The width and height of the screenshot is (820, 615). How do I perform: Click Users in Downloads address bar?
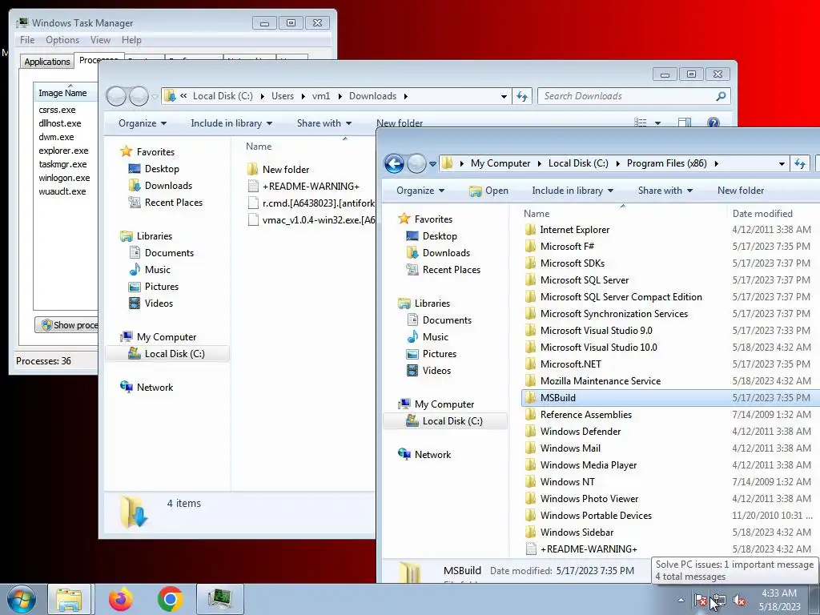tap(283, 96)
